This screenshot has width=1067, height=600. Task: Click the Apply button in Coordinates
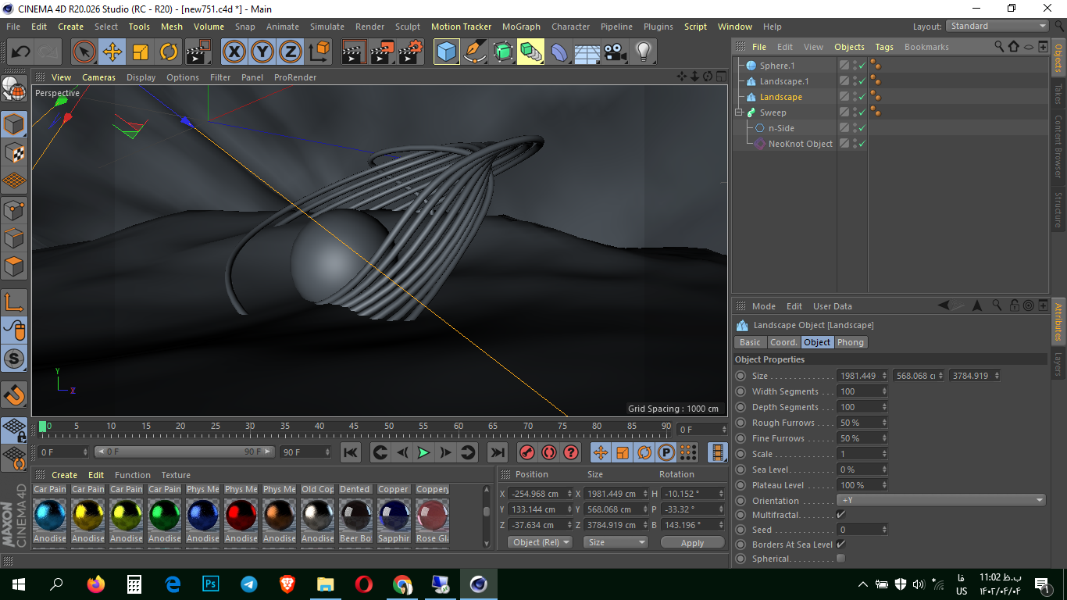[x=692, y=542]
